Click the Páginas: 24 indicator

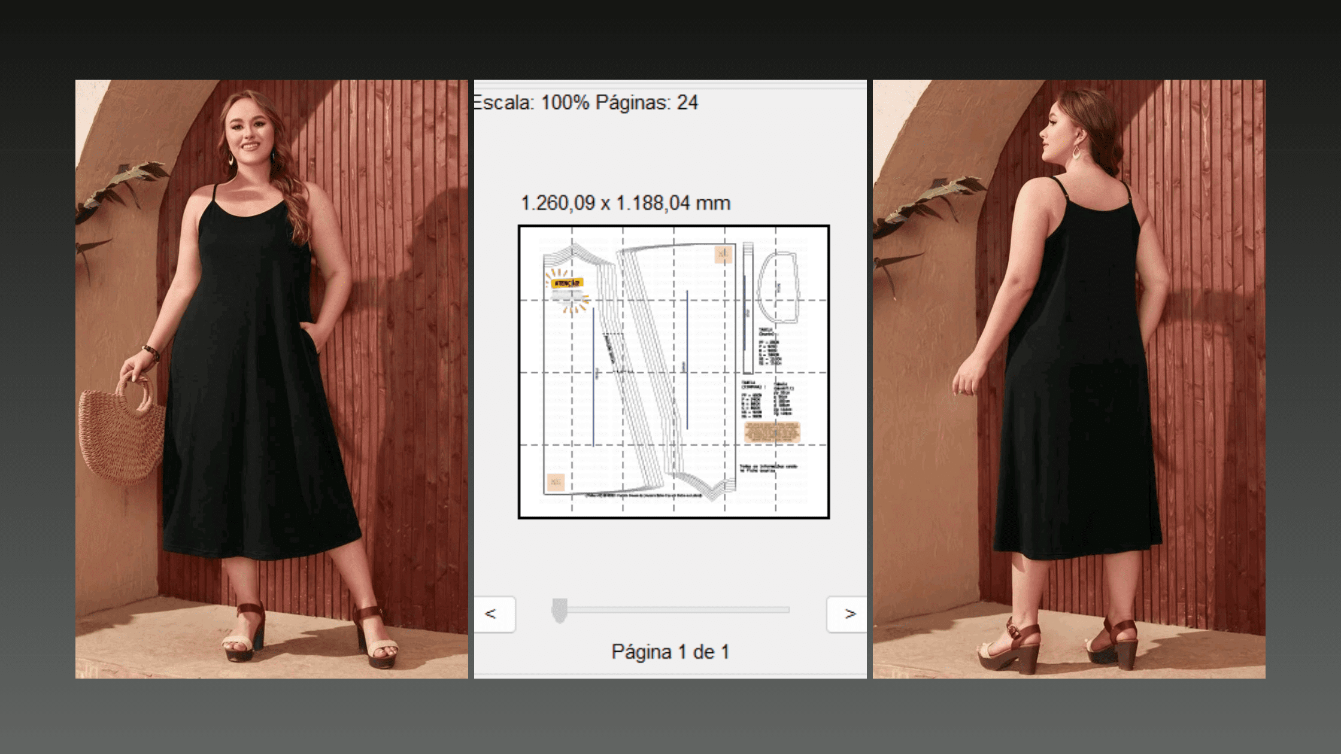tap(647, 102)
